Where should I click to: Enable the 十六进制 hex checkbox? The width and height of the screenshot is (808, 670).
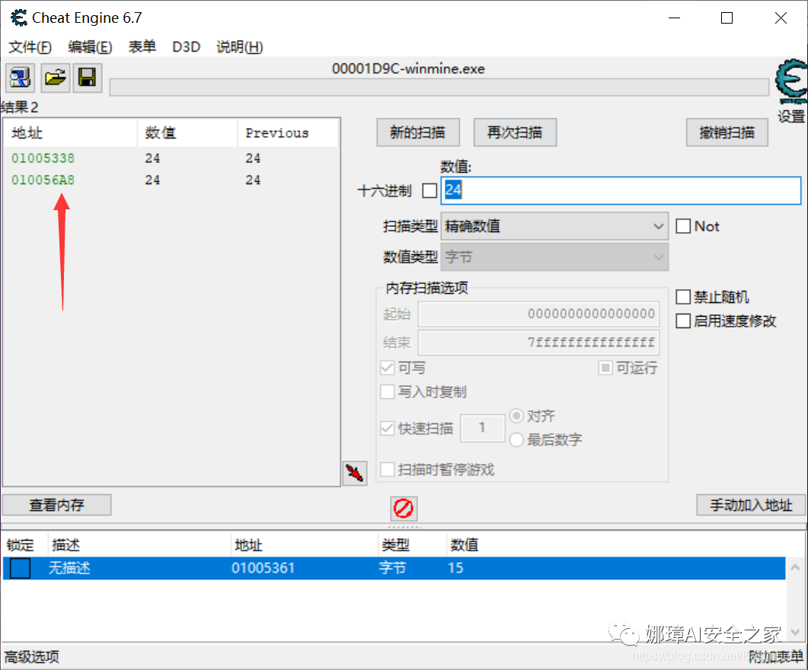tap(430, 190)
